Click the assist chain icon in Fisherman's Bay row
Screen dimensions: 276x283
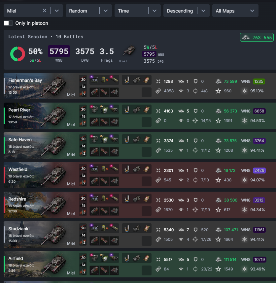click(x=158, y=91)
